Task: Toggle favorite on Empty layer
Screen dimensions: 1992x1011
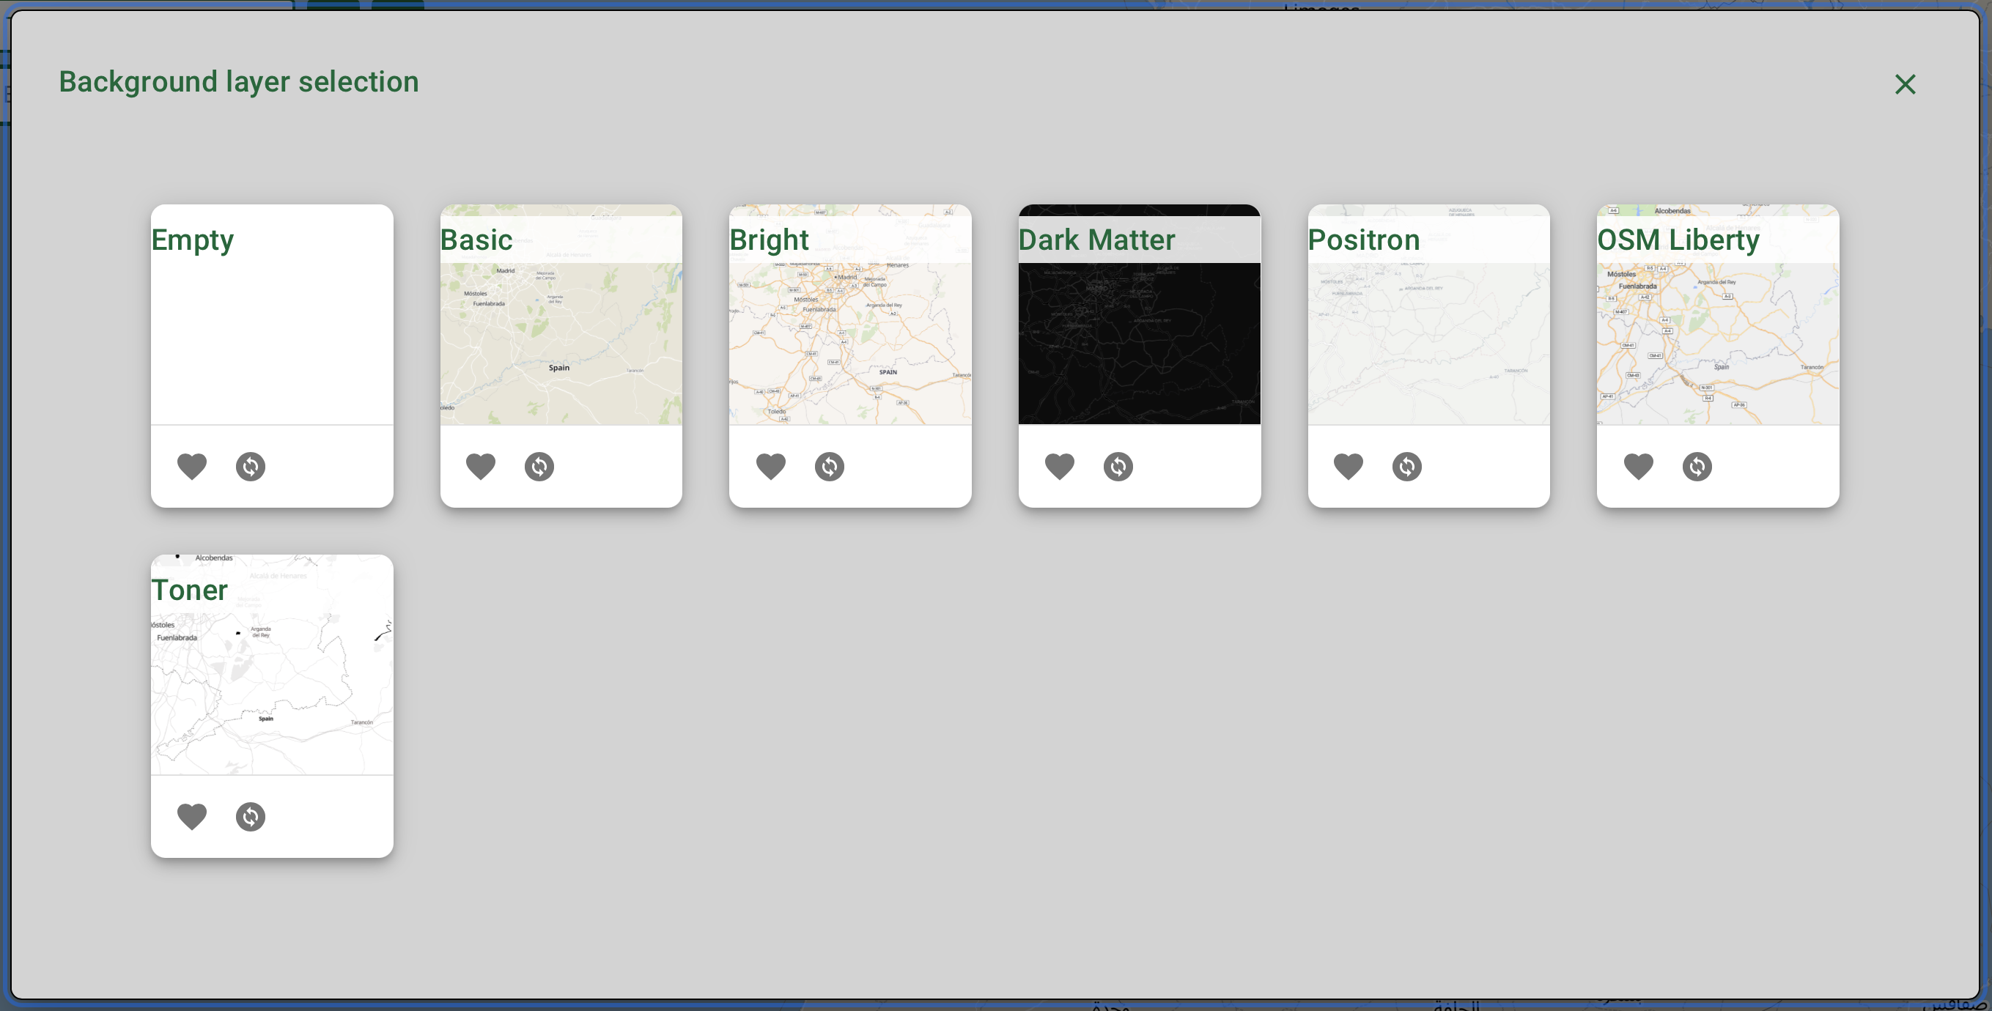Action: coord(192,465)
